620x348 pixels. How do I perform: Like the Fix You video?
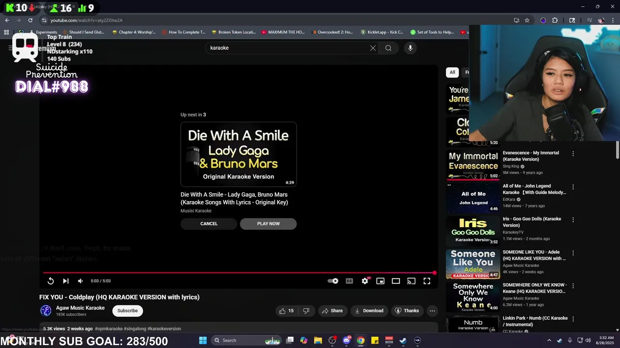click(286, 311)
